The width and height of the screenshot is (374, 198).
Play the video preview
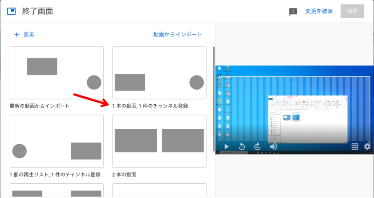pos(226,147)
